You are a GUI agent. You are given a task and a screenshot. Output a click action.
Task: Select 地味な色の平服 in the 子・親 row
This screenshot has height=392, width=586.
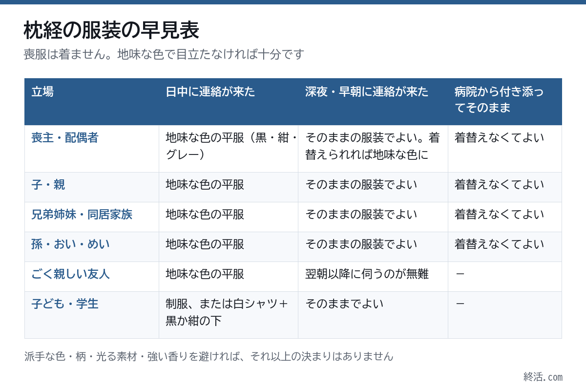[x=229, y=187]
